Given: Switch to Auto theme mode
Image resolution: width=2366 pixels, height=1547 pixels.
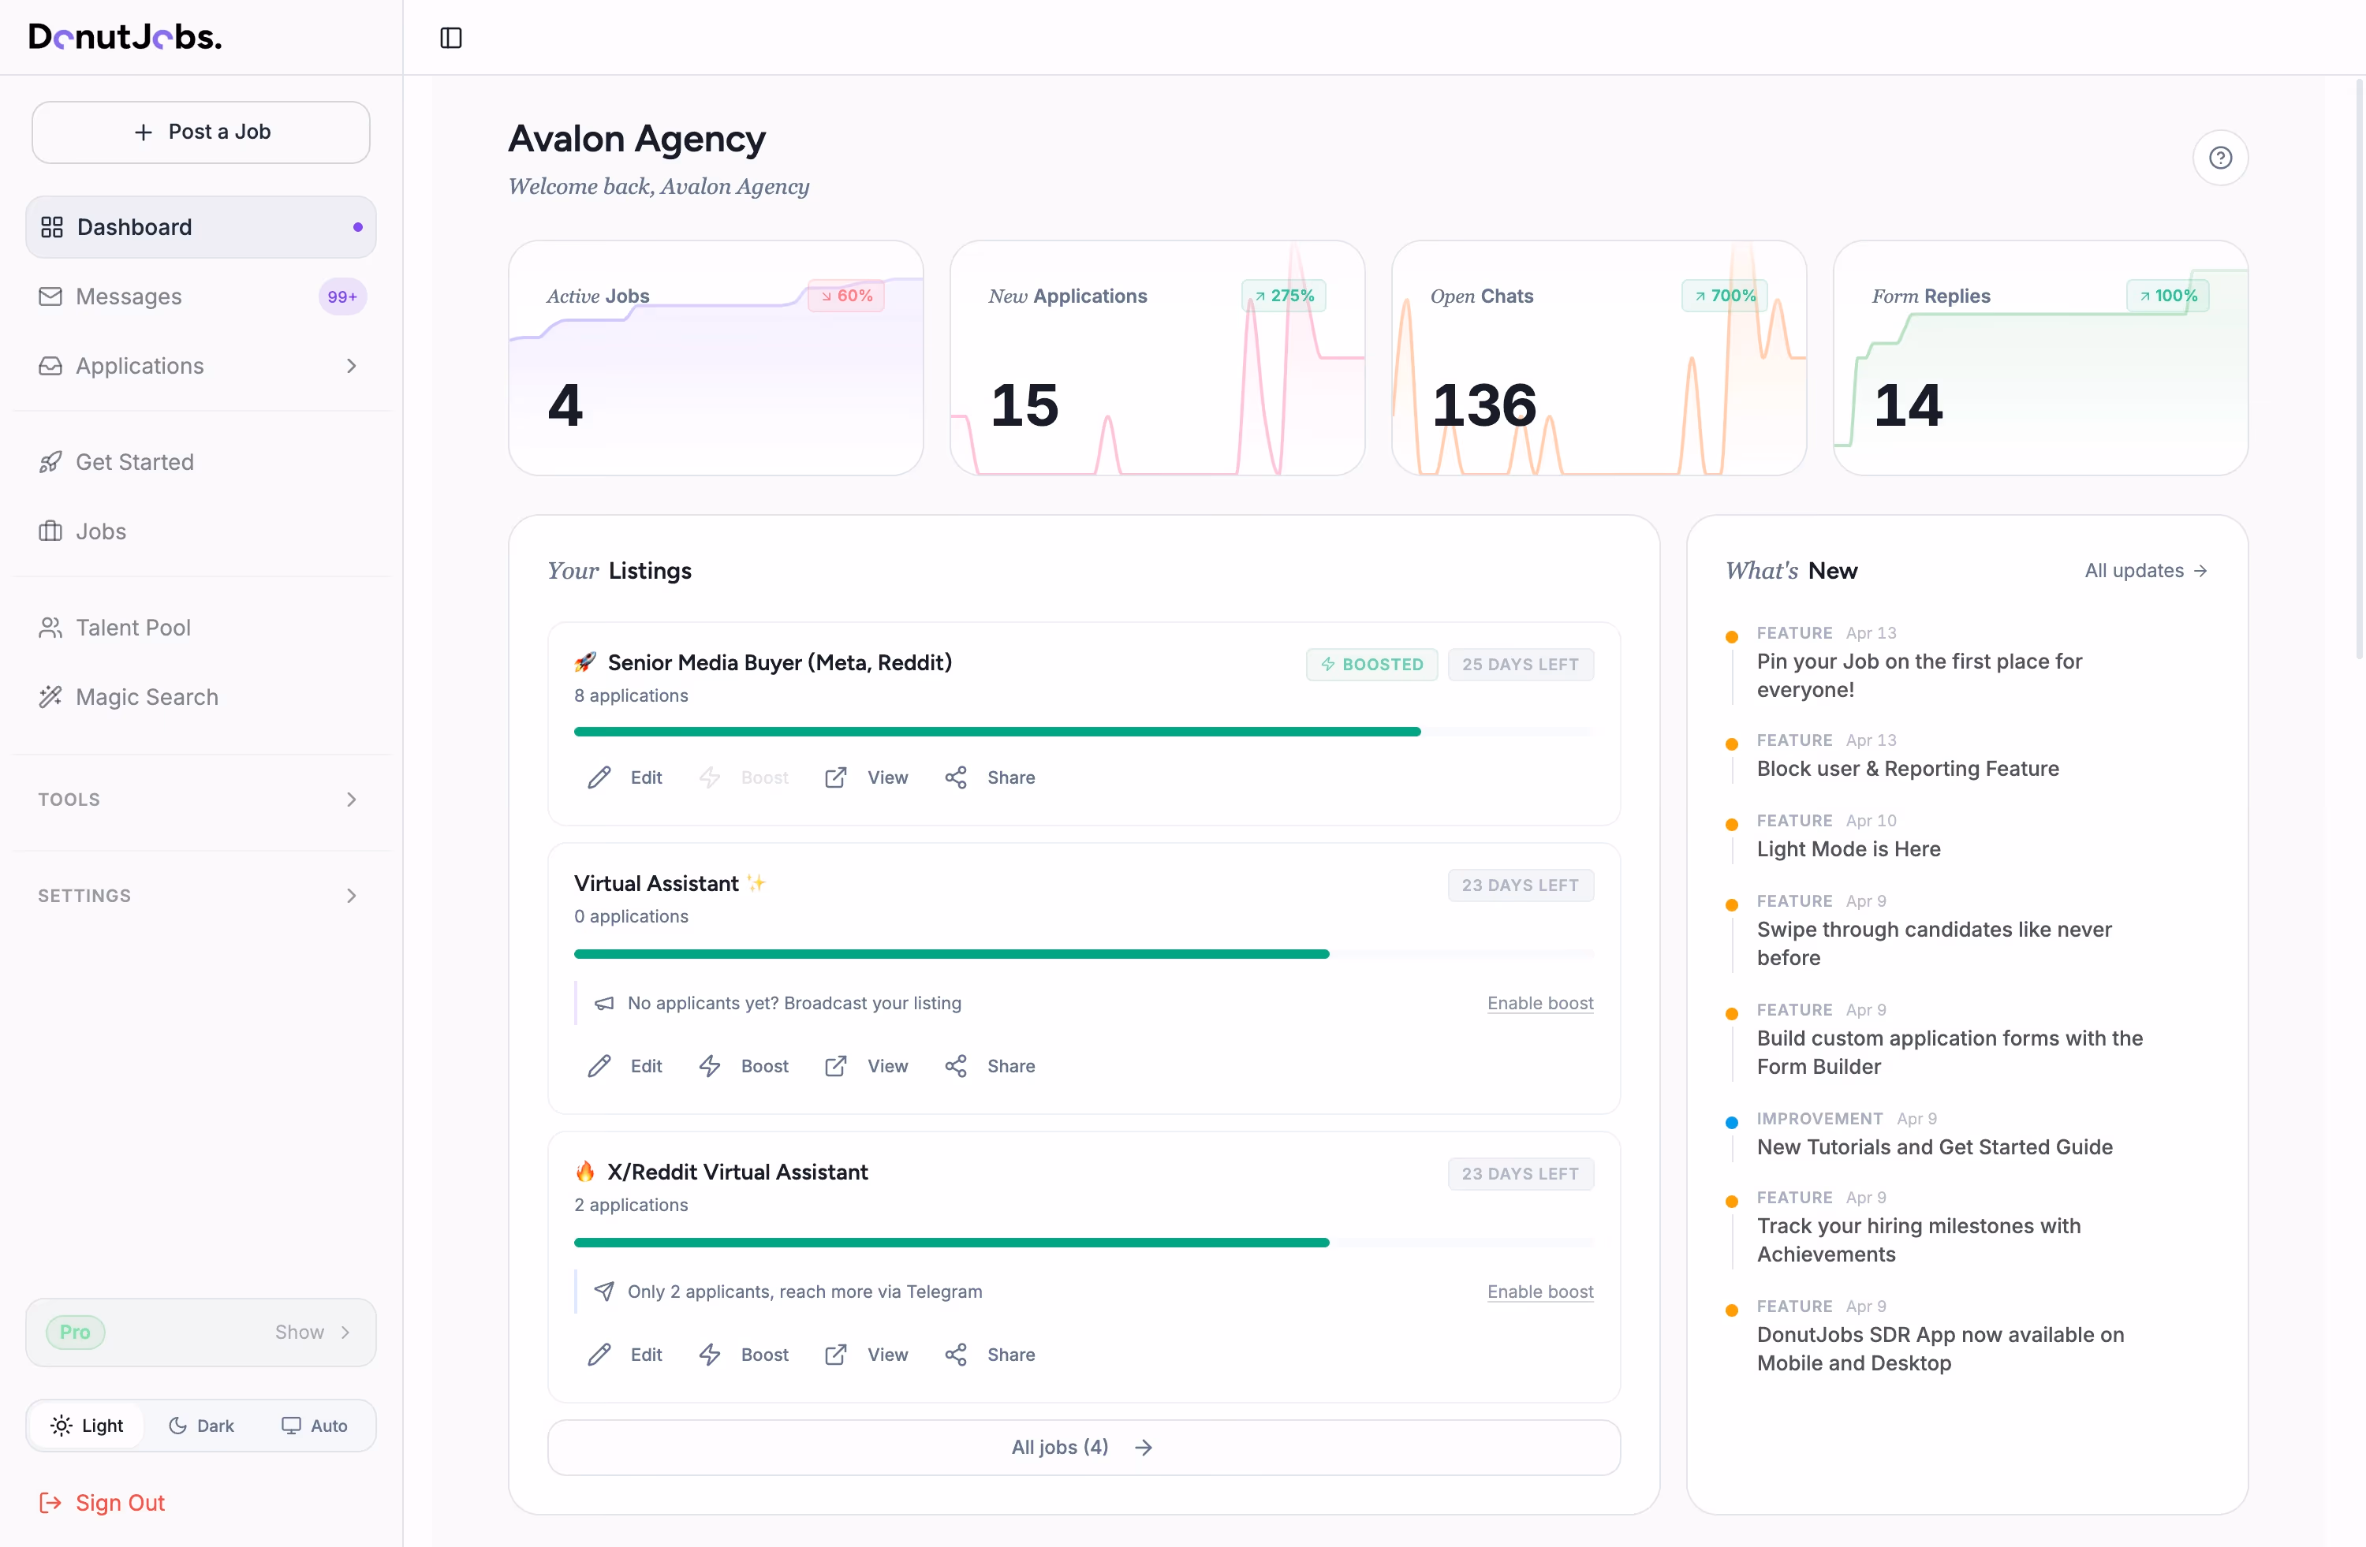Looking at the screenshot, I should click(x=314, y=1426).
